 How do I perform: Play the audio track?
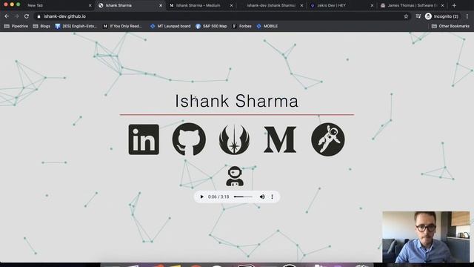pyautogui.click(x=202, y=197)
